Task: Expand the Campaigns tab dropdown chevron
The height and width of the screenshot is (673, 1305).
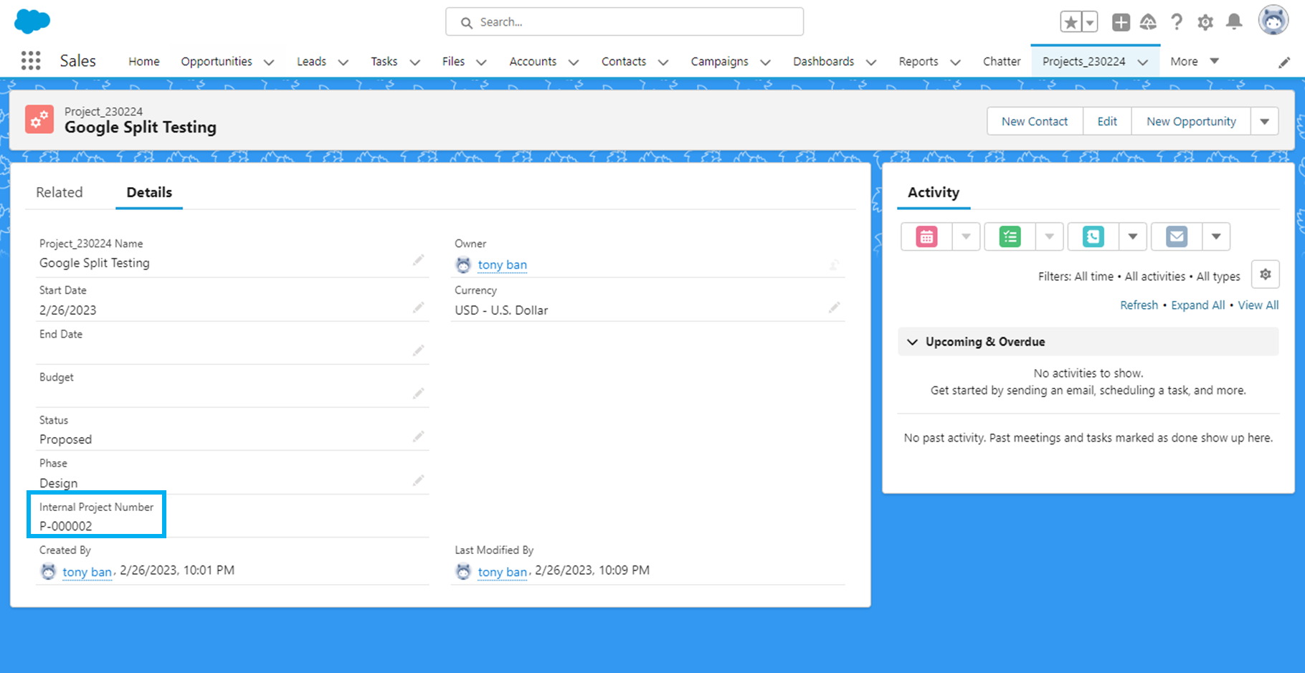Action: pos(765,62)
